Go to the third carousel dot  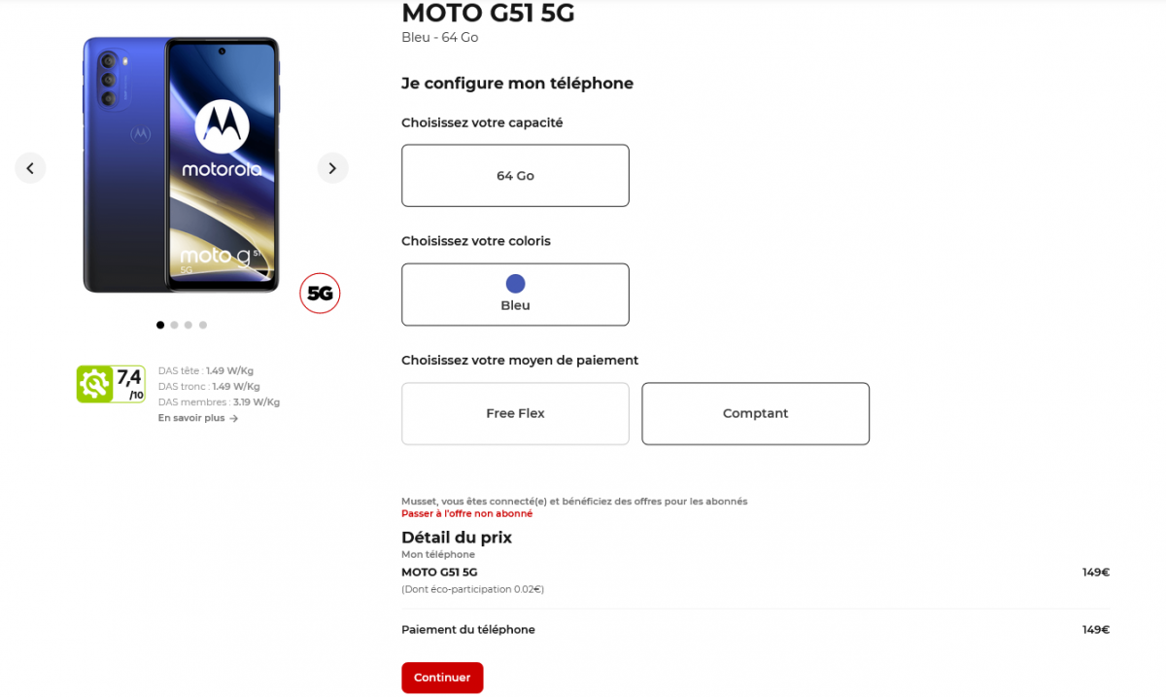[x=189, y=325]
